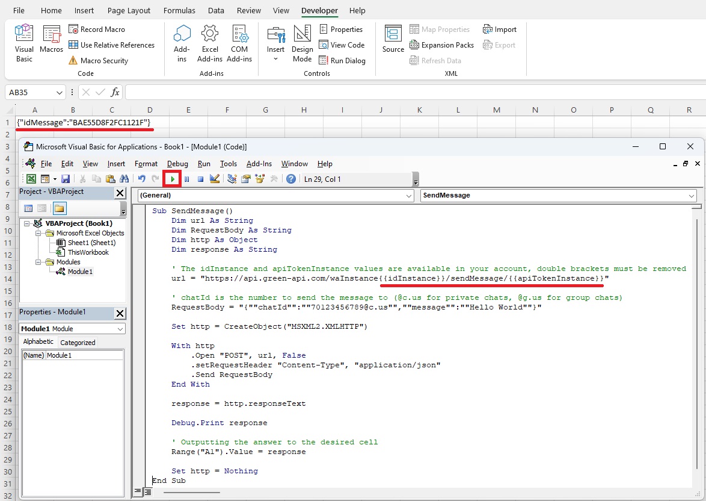Viewport: 706px width, 501px height.
Task: Run the macro with the green play button
Action: point(173,179)
